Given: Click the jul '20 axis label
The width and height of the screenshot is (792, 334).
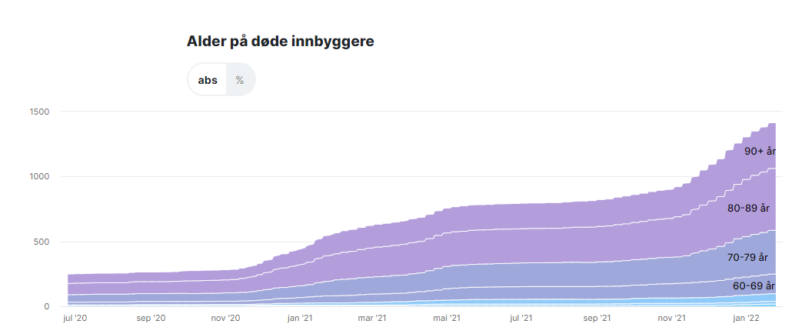Looking at the screenshot, I should [x=75, y=318].
